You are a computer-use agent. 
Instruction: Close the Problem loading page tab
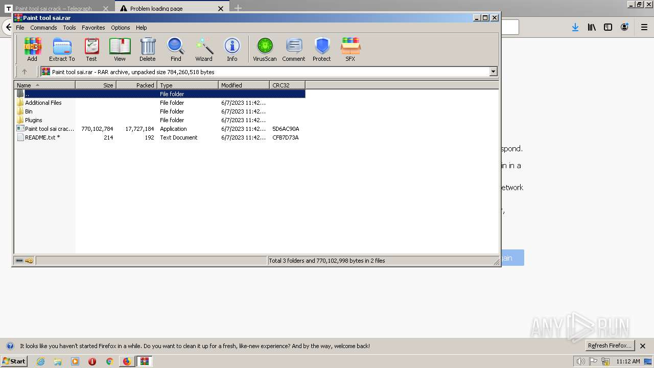click(x=221, y=8)
